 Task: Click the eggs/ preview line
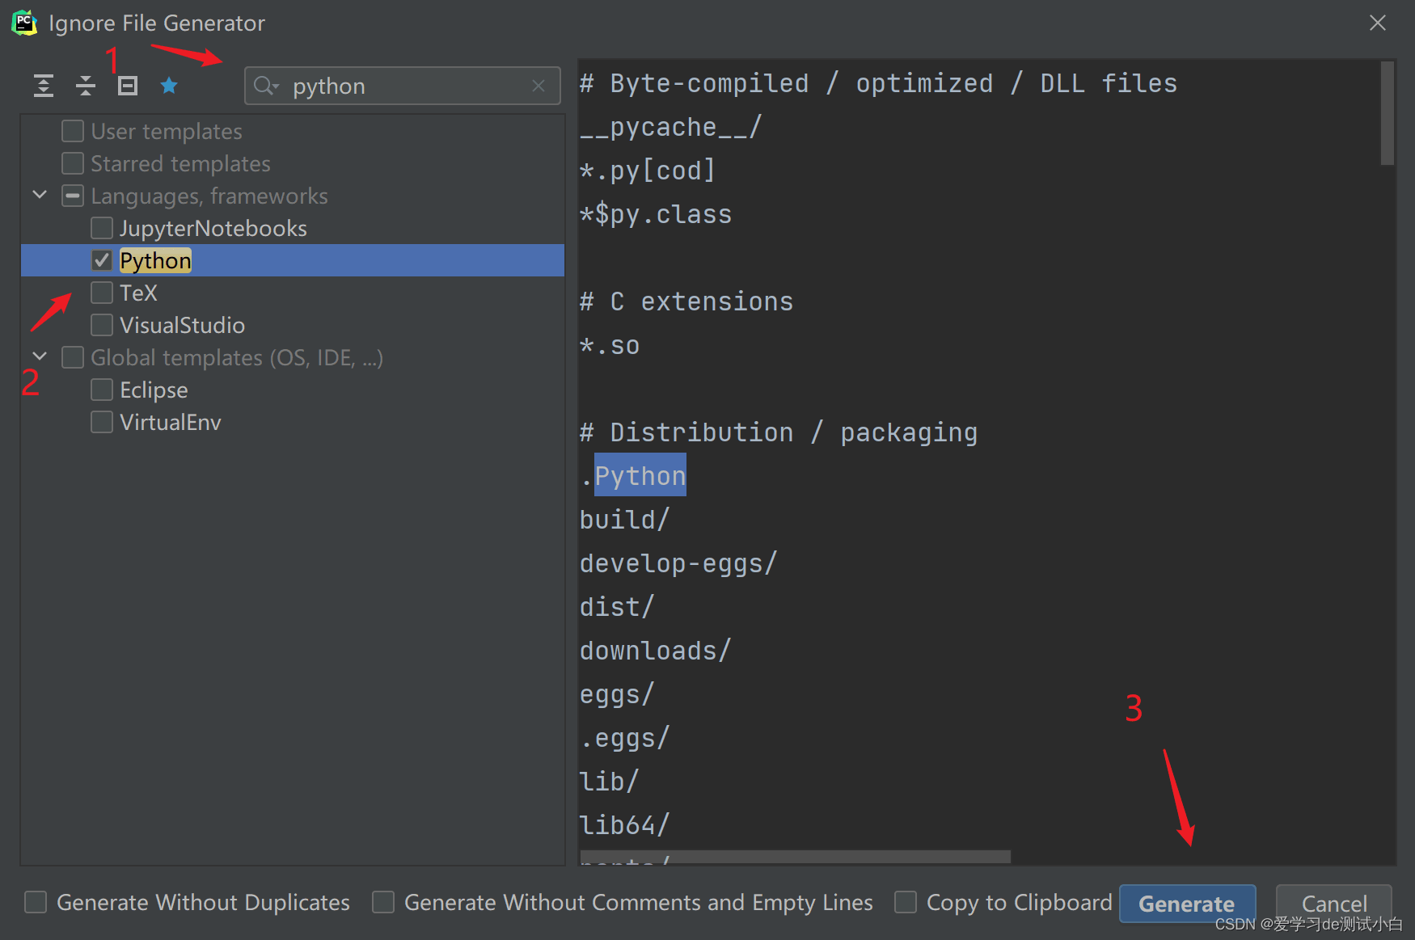coord(617,694)
